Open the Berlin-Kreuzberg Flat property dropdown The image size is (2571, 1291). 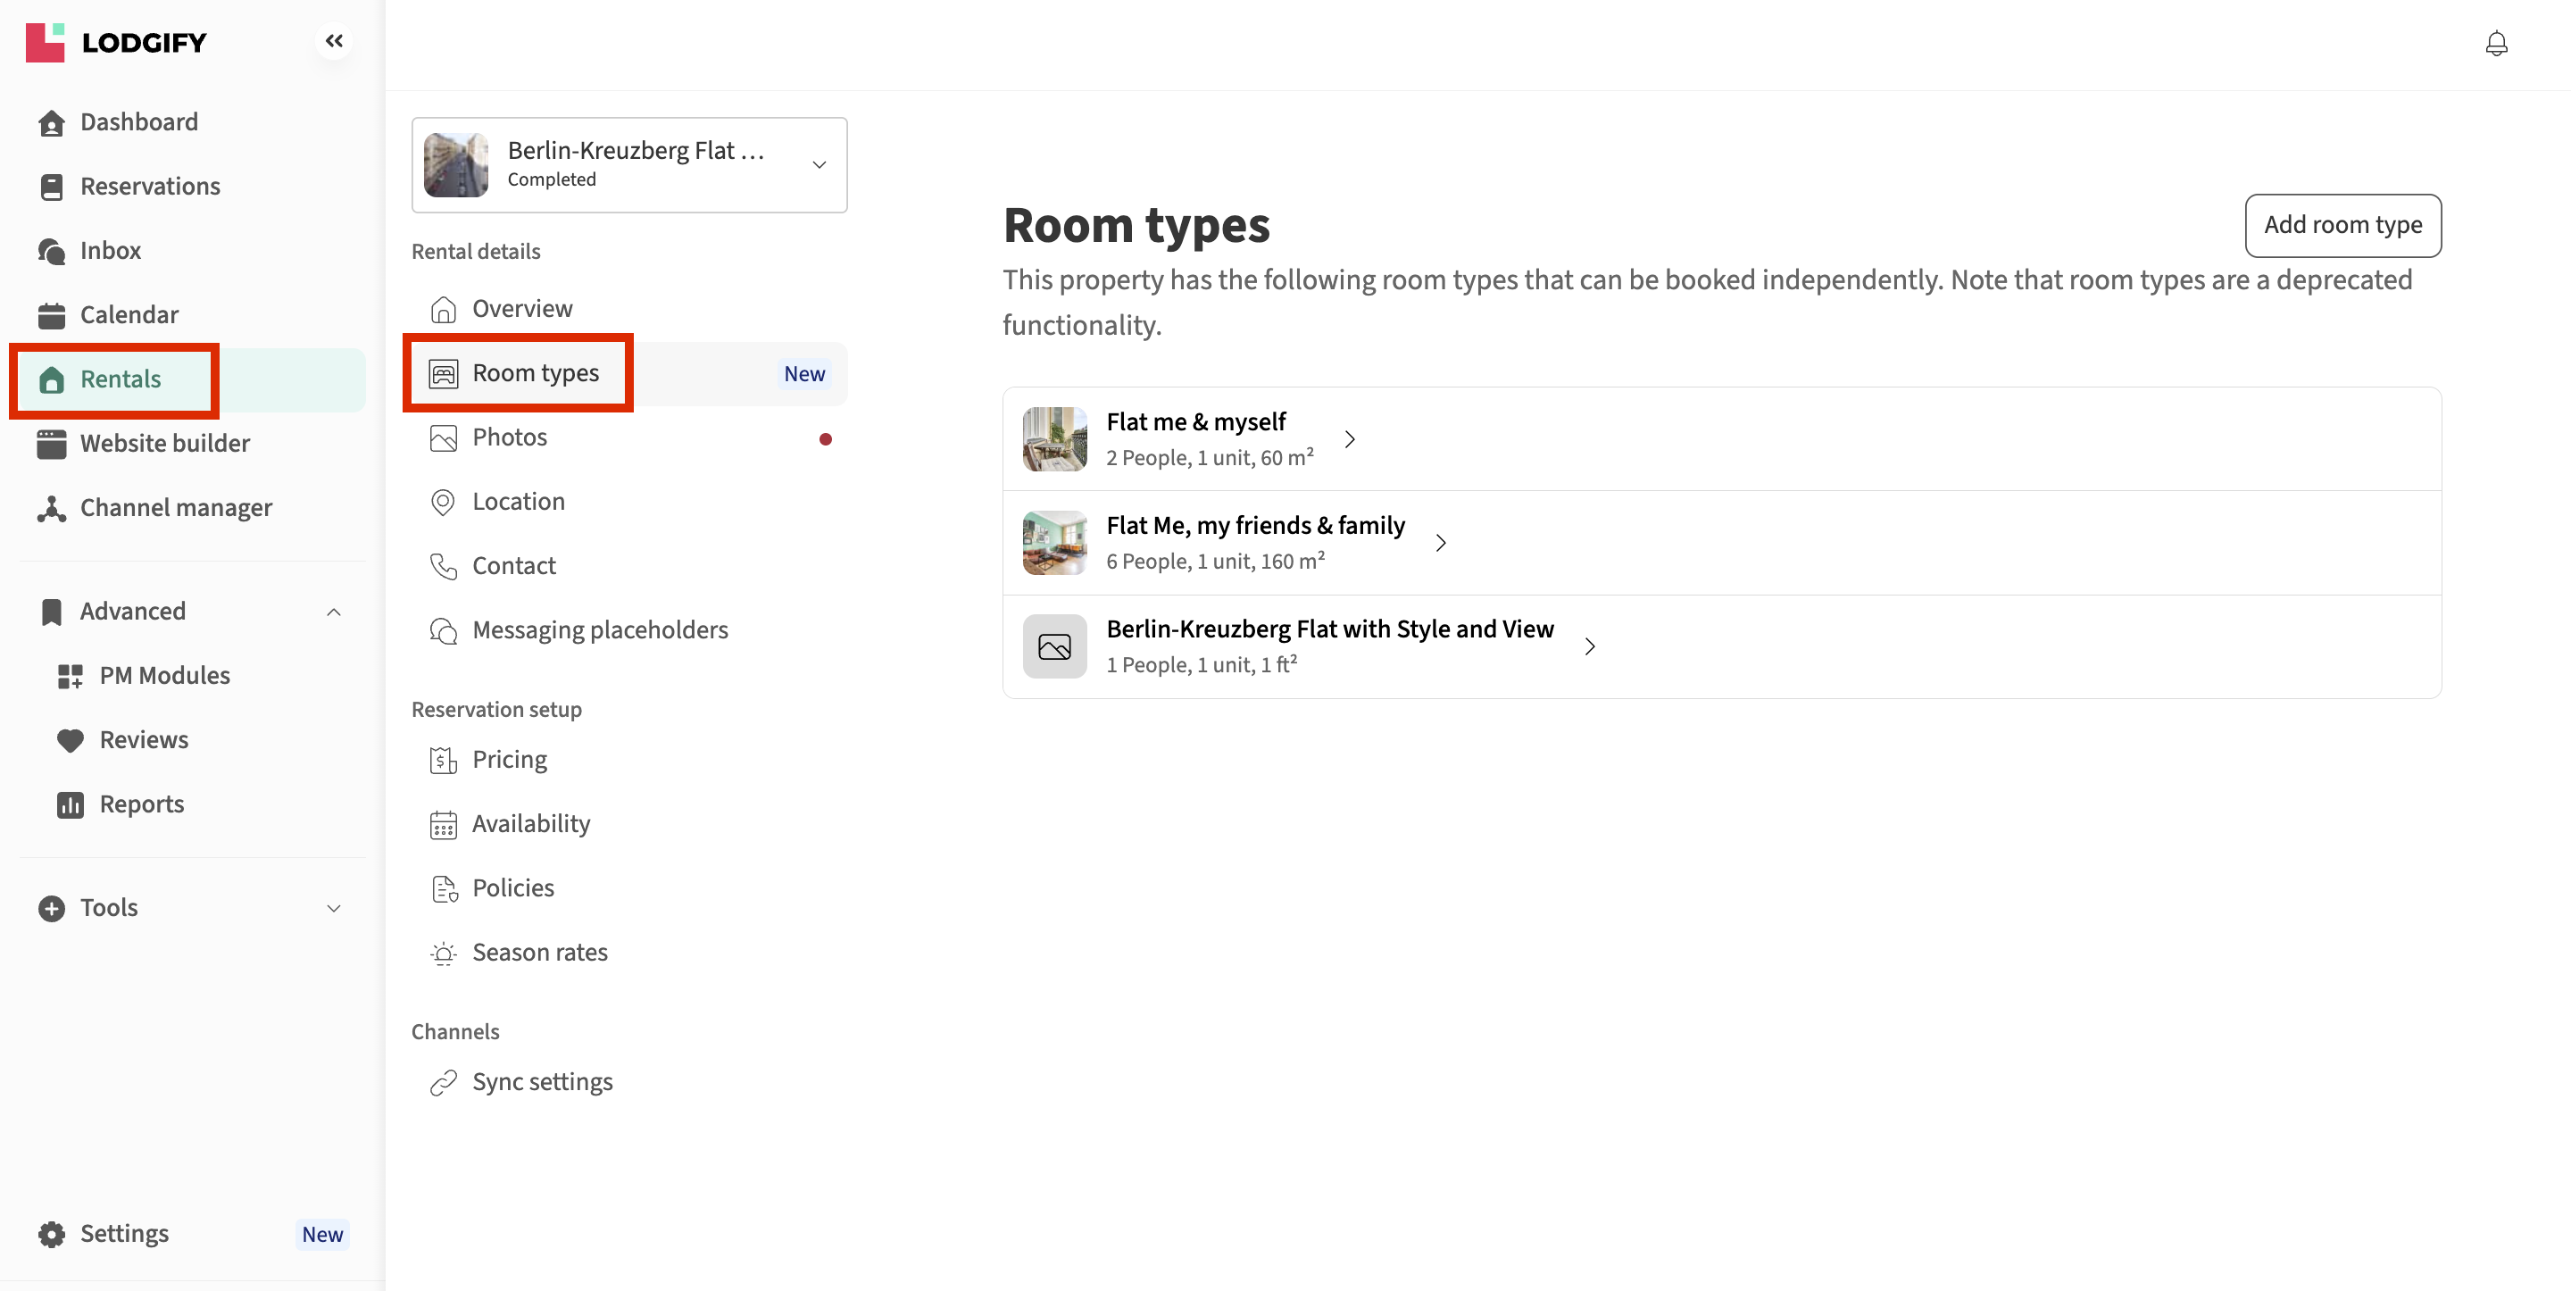[x=628, y=165]
